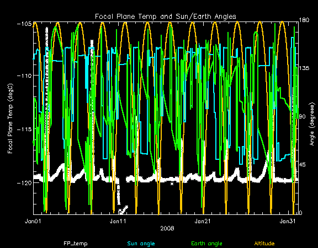Select the Jan01 x-axis label
The height and width of the screenshot is (248, 318).
point(33,222)
